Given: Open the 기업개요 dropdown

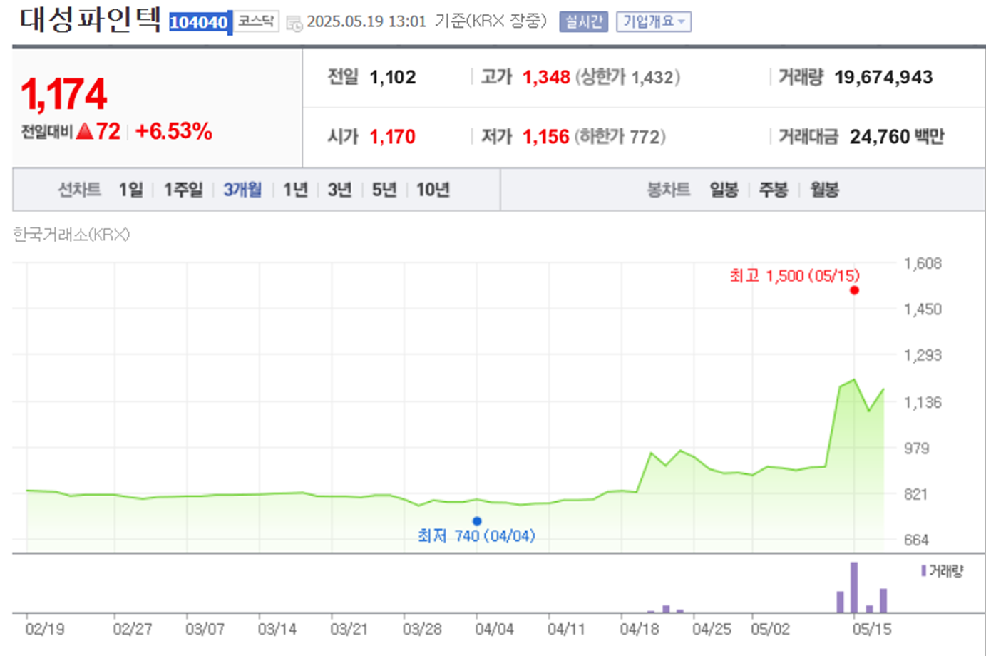Looking at the screenshot, I should (x=654, y=22).
